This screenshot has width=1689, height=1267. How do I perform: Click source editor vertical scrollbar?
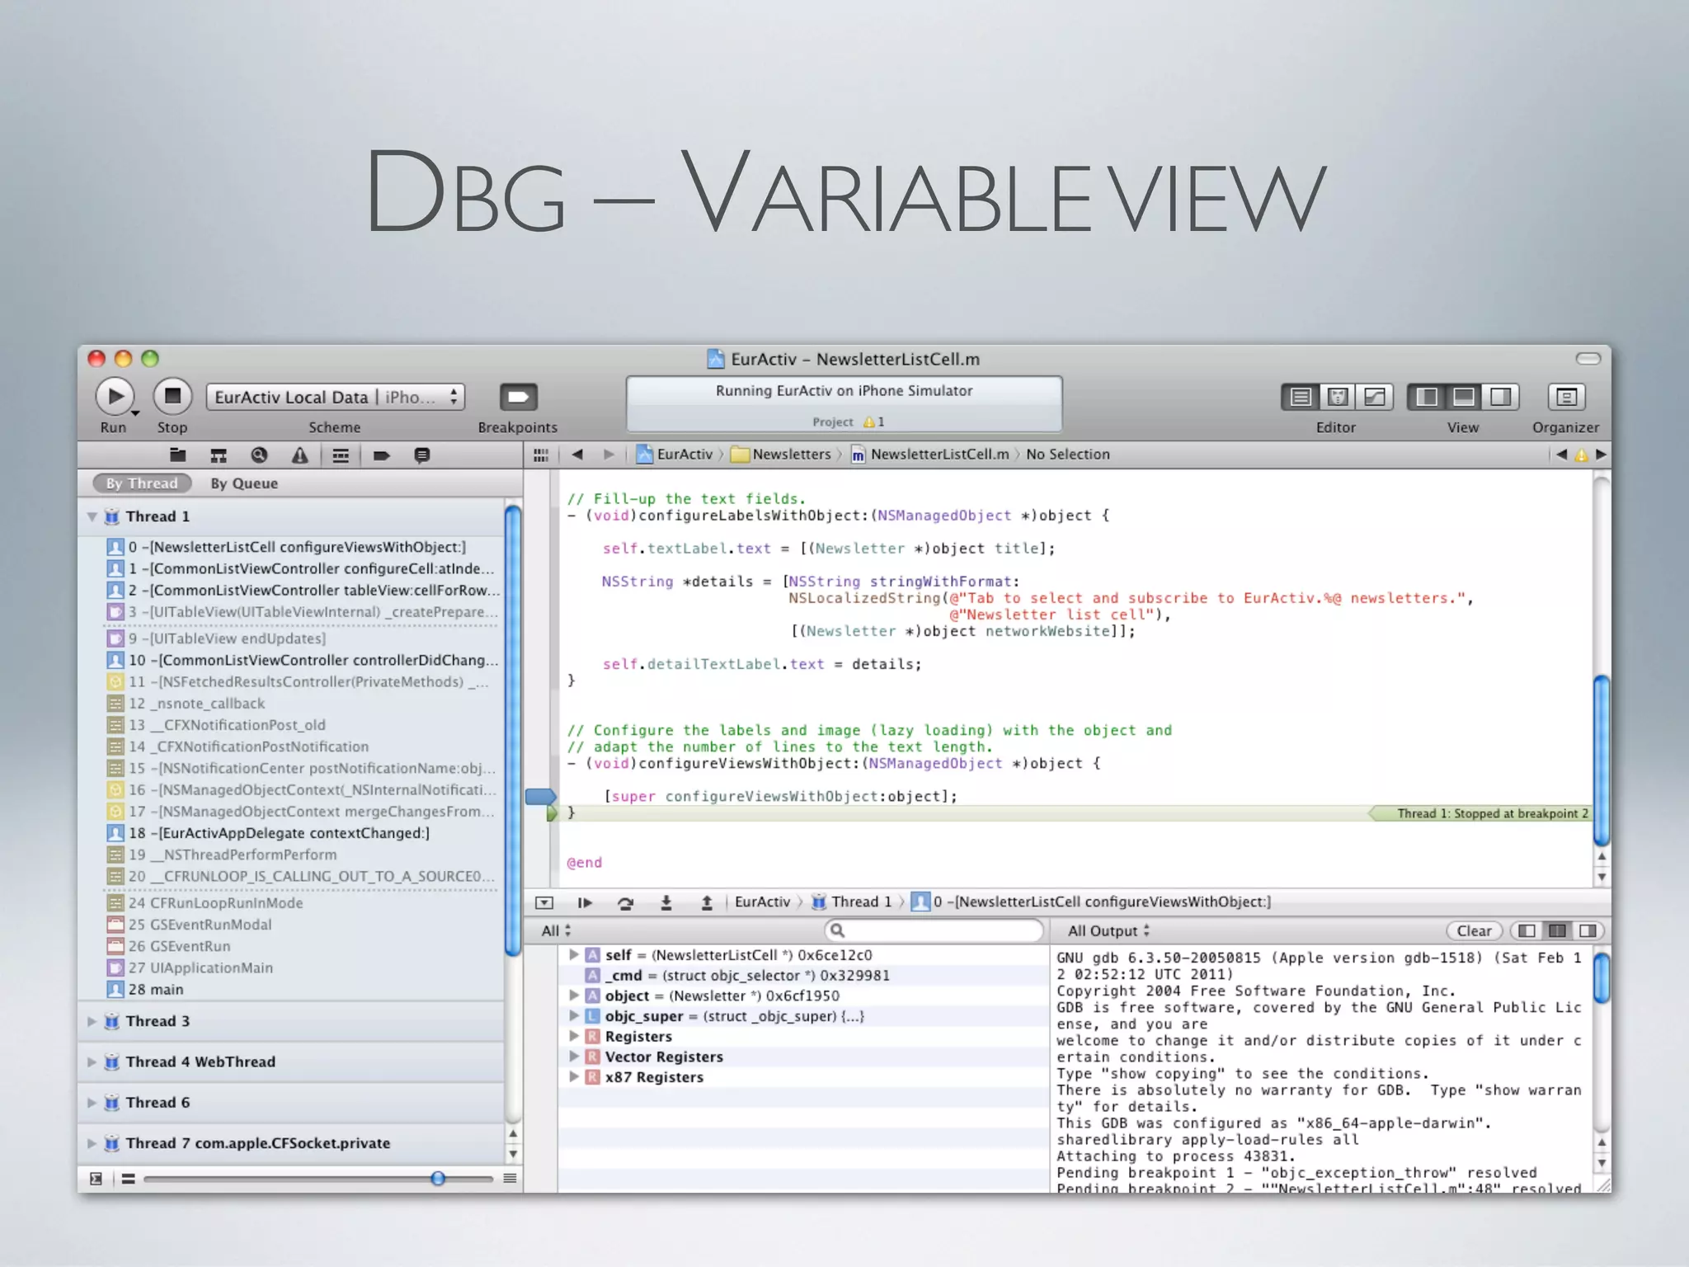(x=1602, y=761)
